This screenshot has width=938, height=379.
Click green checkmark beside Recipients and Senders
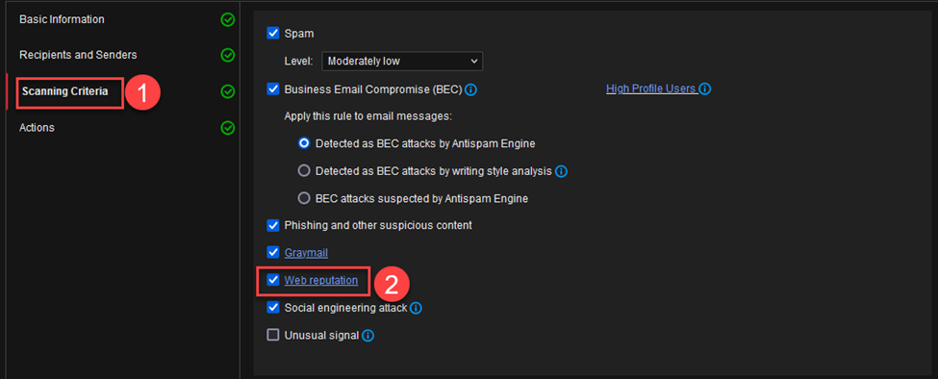click(227, 56)
